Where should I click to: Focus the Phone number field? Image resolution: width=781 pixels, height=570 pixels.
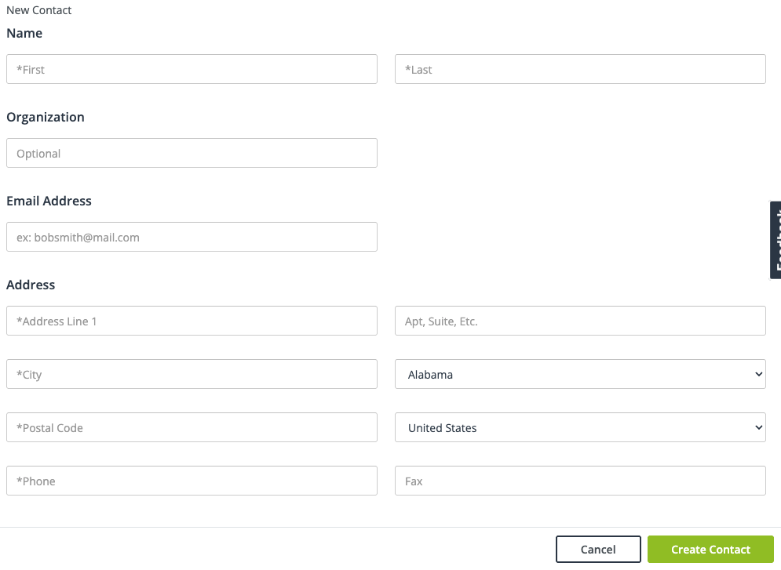tap(192, 481)
